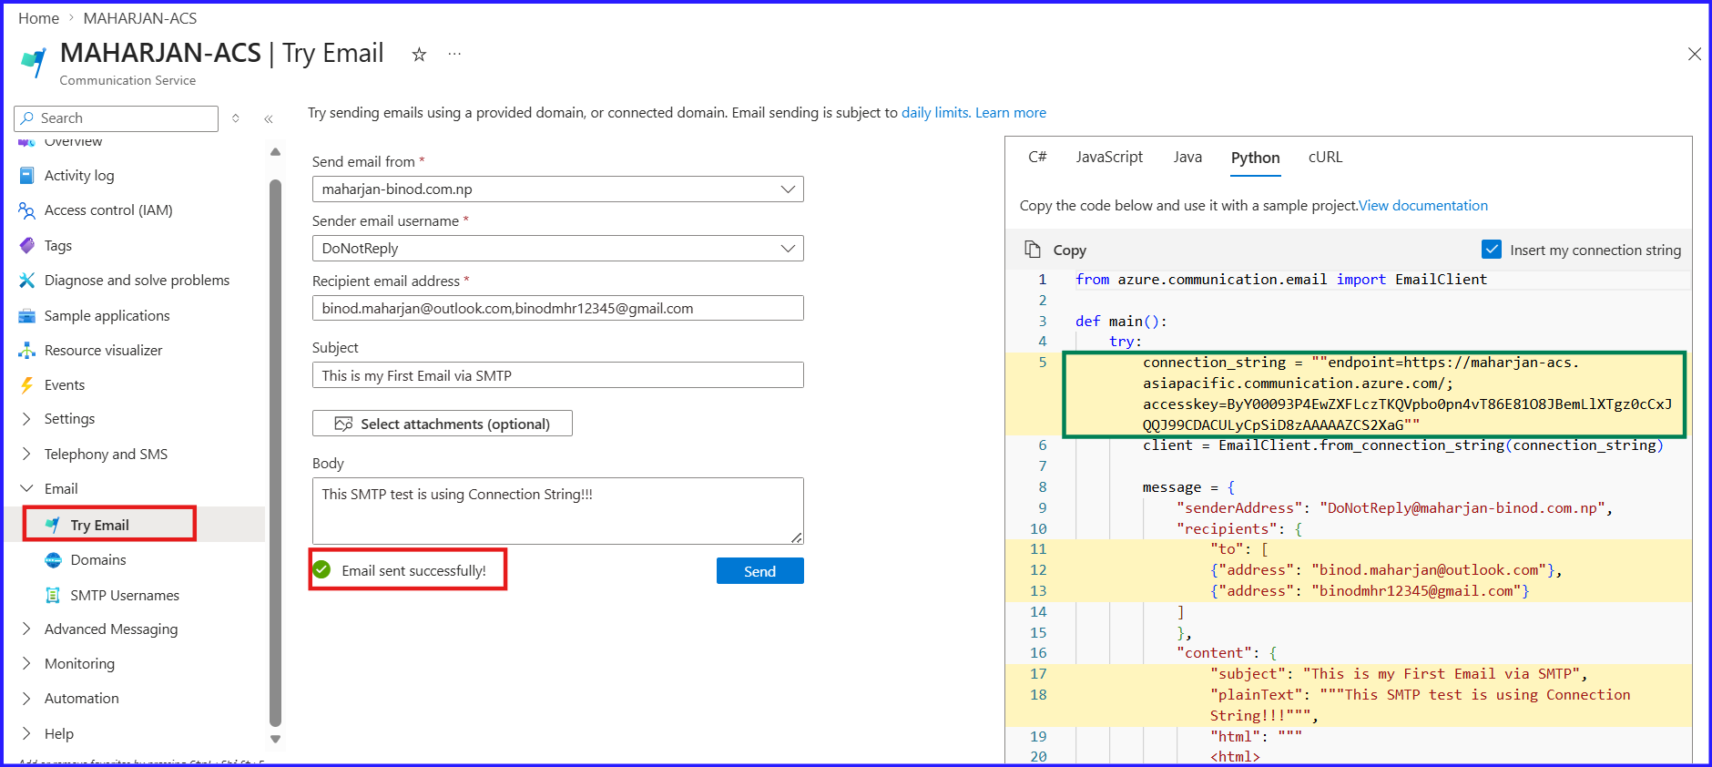Viewport: 1712px width, 767px height.
Task: Click the Access control (IAM) icon
Action: point(26,210)
